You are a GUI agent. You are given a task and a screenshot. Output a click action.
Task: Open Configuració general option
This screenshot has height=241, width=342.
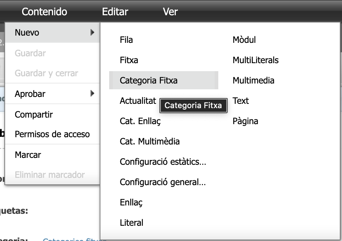click(x=163, y=182)
